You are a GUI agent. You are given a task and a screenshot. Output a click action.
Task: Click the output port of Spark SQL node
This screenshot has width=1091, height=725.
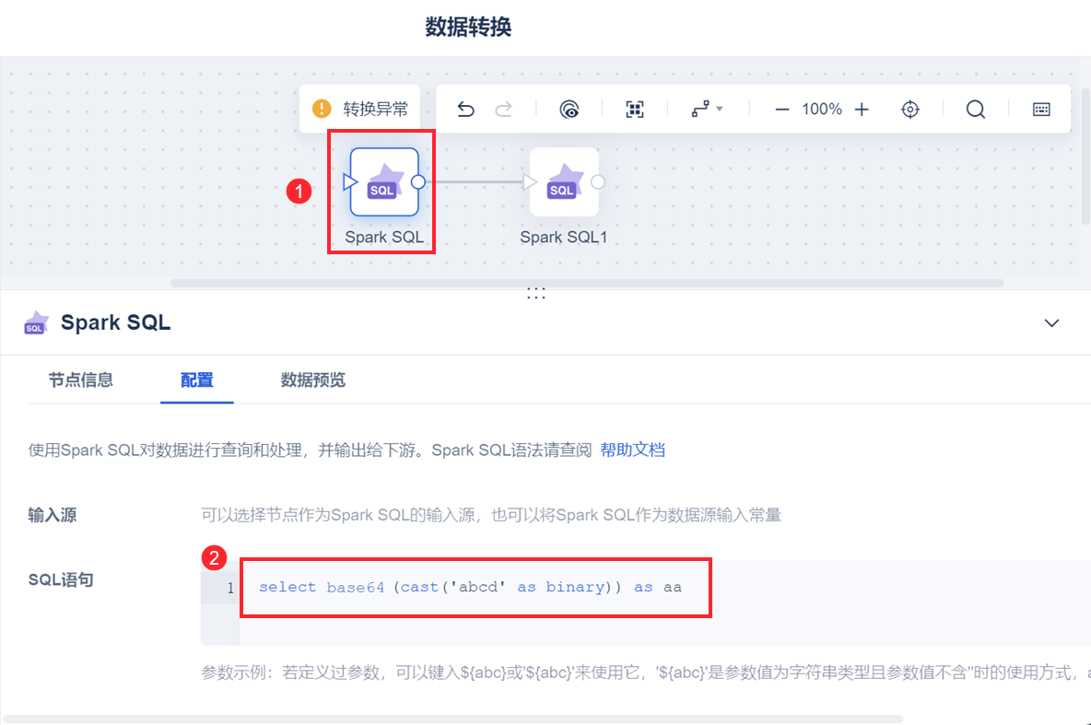pos(418,181)
